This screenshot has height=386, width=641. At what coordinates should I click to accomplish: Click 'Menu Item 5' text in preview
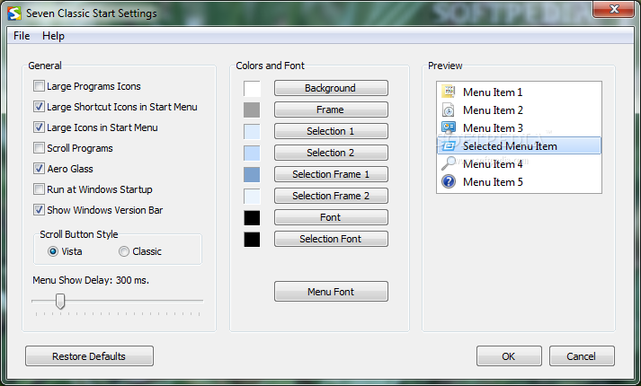point(493,182)
